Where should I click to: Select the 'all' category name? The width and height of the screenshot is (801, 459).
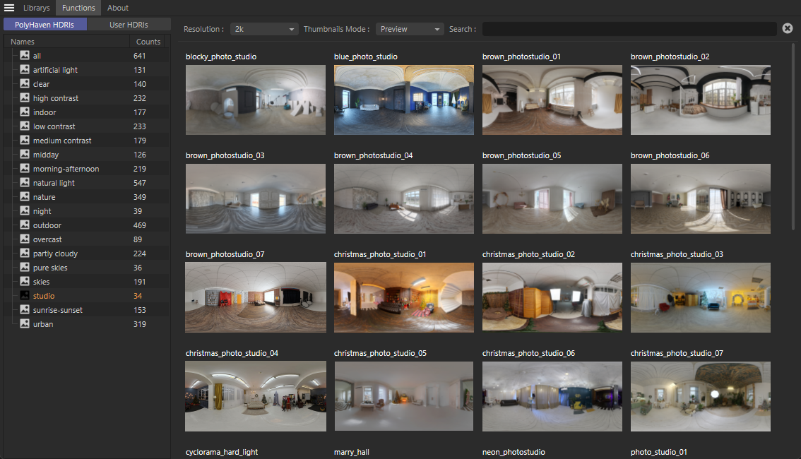point(37,56)
